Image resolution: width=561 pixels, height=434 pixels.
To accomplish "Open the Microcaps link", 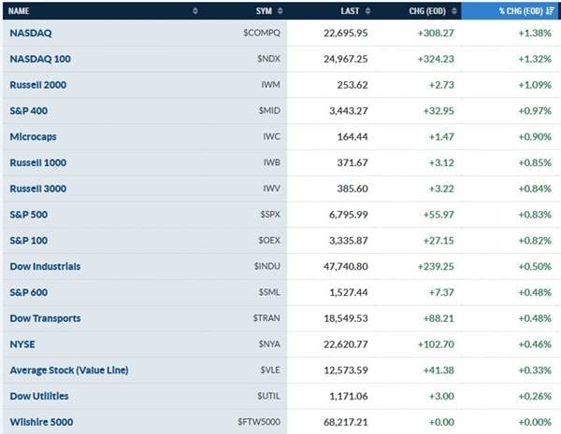I will coord(33,137).
